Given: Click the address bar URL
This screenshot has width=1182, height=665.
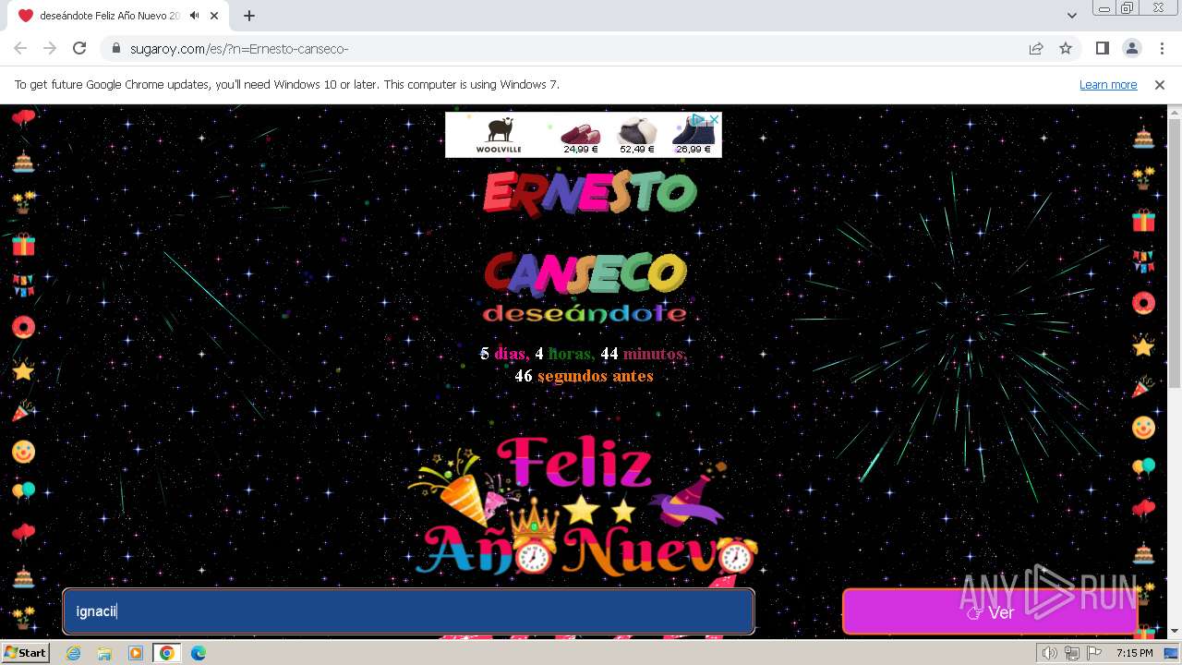Looking at the screenshot, I should (x=239, y=48).
